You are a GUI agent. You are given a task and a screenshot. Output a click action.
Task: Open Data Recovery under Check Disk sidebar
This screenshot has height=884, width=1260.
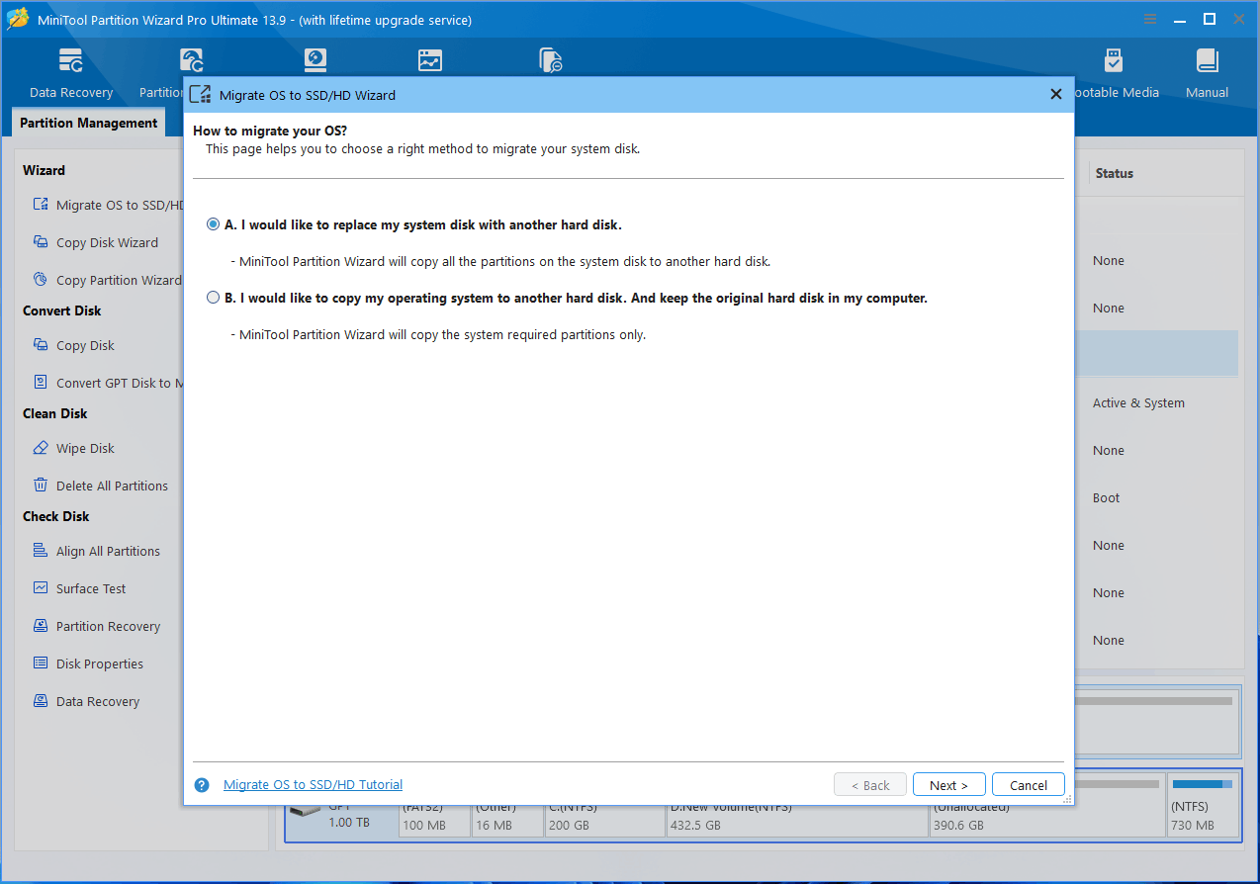click(86, 701)
